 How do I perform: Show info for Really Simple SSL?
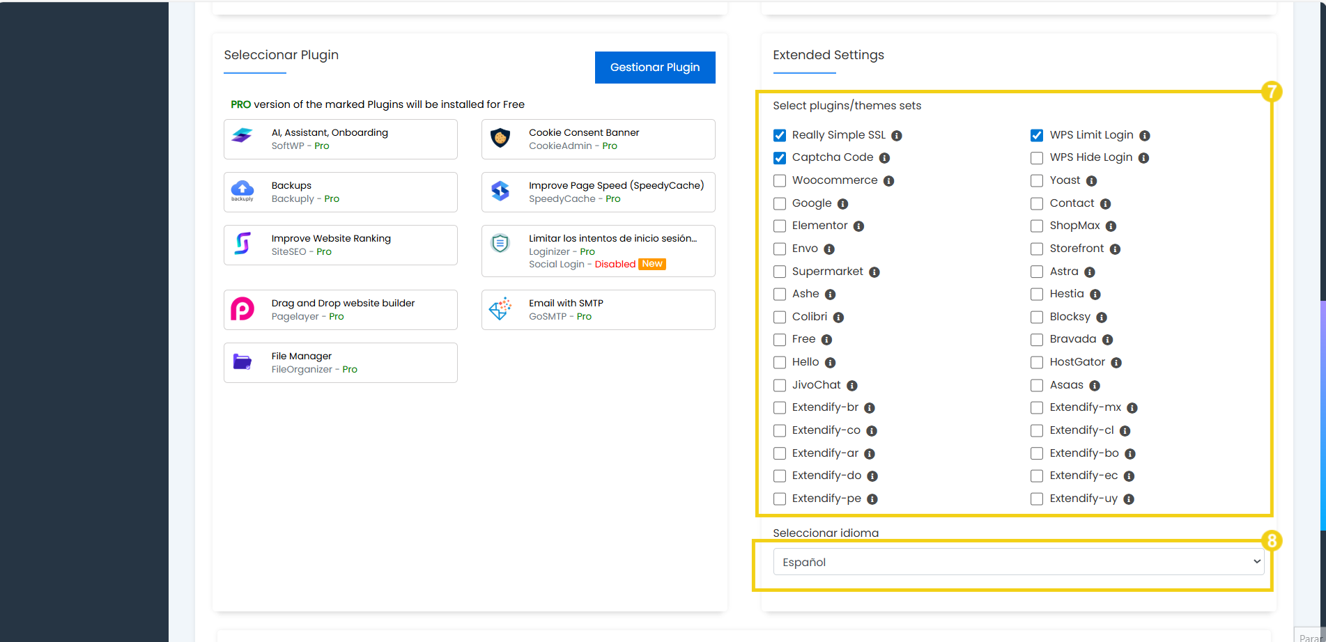click(x=897, y=136)
